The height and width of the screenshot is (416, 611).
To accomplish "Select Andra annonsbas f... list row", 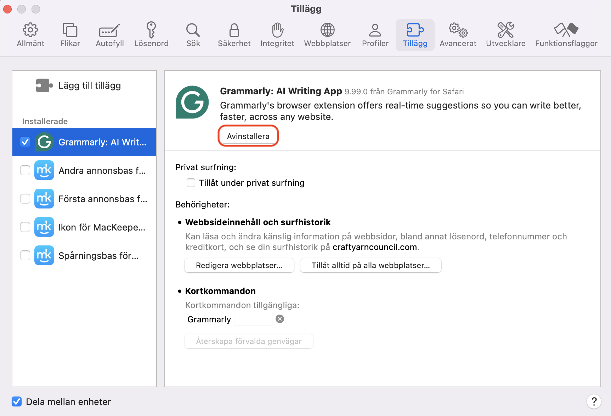I will click(x=84, y=170).
